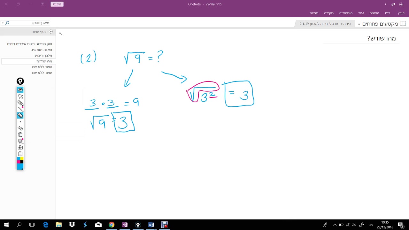Open the Windows Start menu
Image resolution: width=409 pixels, height=230 pixels.
point(6,225)
